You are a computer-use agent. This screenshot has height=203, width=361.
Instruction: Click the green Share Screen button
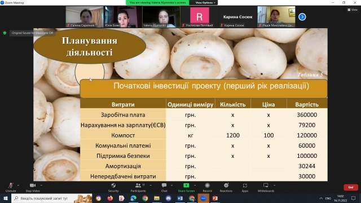(186, 187)
